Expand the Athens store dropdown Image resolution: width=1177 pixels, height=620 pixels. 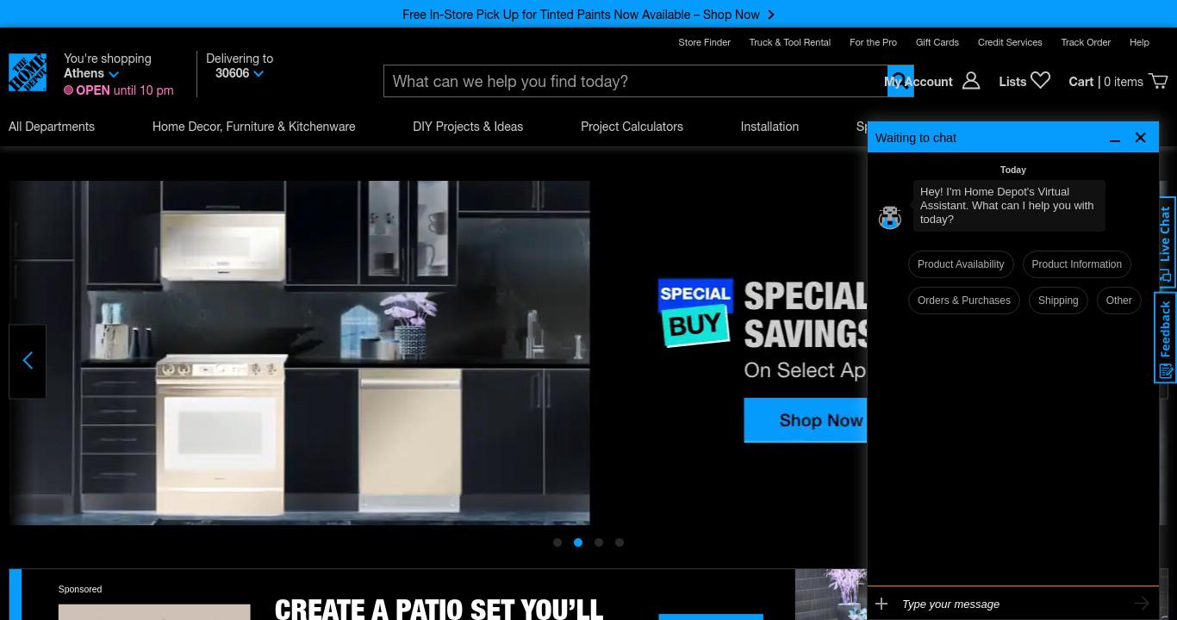pos(113,74)
